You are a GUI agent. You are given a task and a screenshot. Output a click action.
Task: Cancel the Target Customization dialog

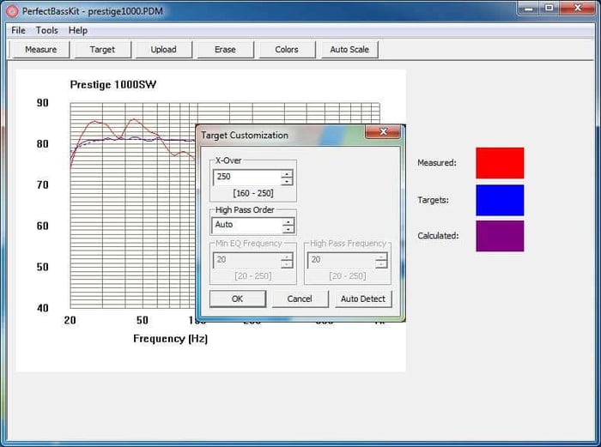click(300, 299)
